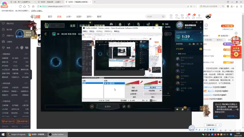The image size is (244, 137).
Task: Go back with League client arrow
Action: [45, 34]
